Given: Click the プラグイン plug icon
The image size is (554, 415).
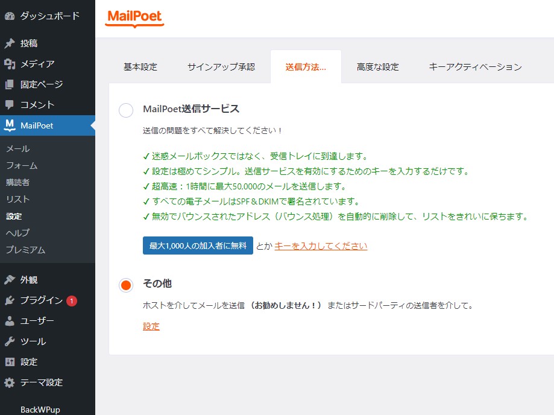Looking at the screenshot, I should (x=10, y=300).
